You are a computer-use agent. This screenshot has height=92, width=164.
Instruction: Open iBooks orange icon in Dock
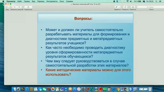pos(70,89)
